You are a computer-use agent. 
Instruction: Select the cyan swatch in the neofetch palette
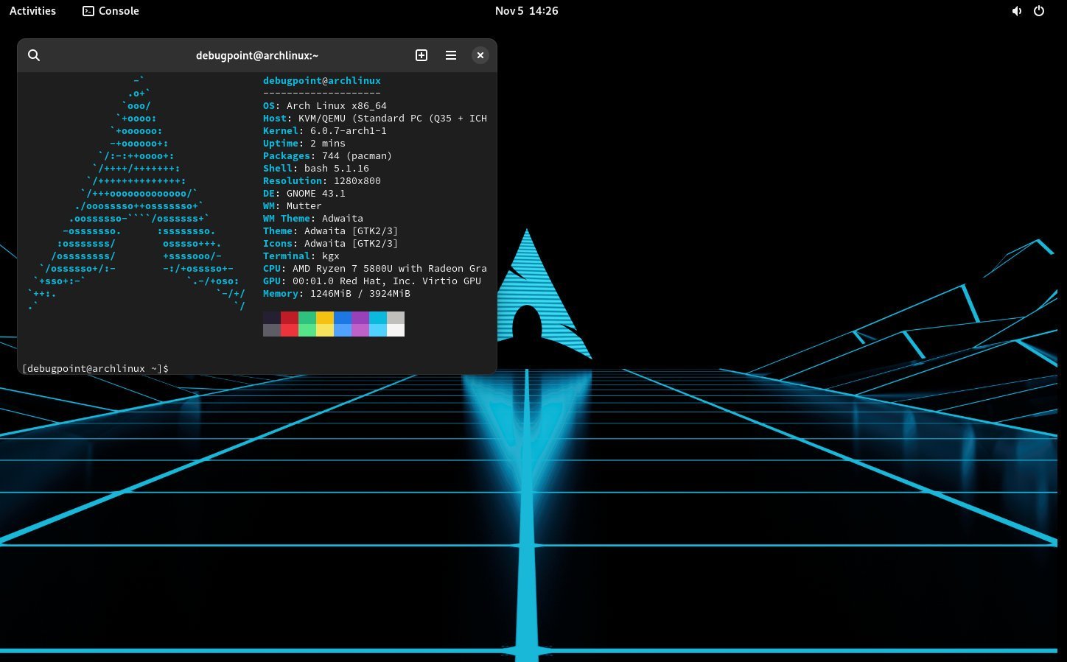pos(378,317)
